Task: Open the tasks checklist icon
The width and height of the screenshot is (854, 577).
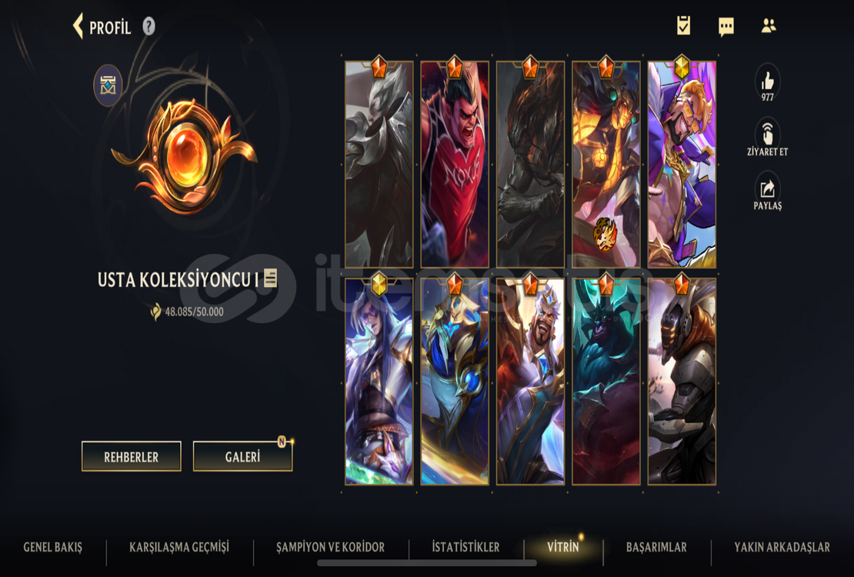Action: (x=683, y=25)
